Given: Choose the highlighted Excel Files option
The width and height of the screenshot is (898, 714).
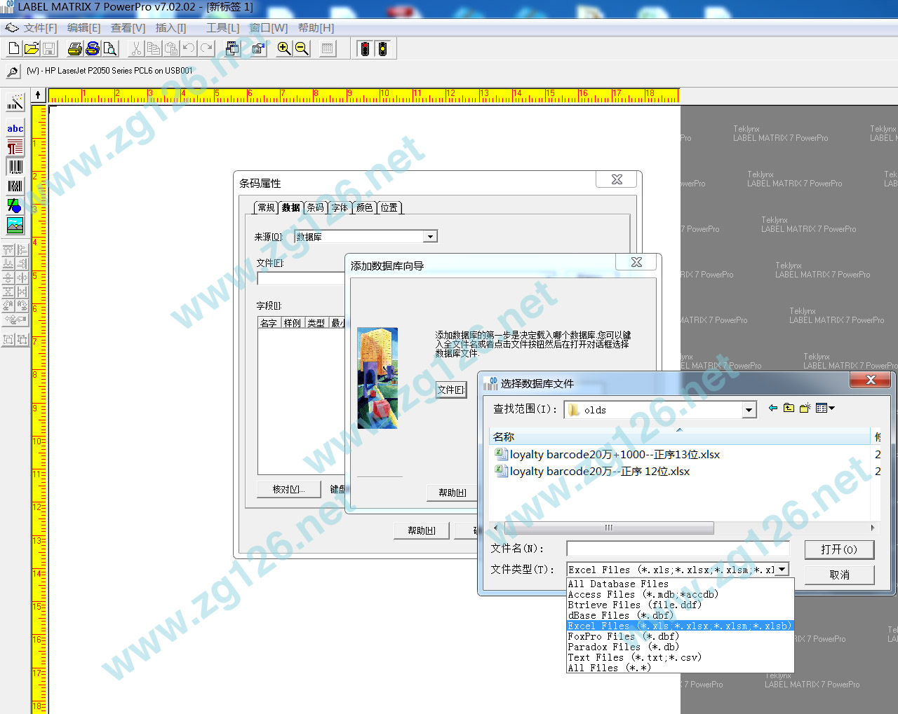Looking at the screenshot, I should point(680,626).
